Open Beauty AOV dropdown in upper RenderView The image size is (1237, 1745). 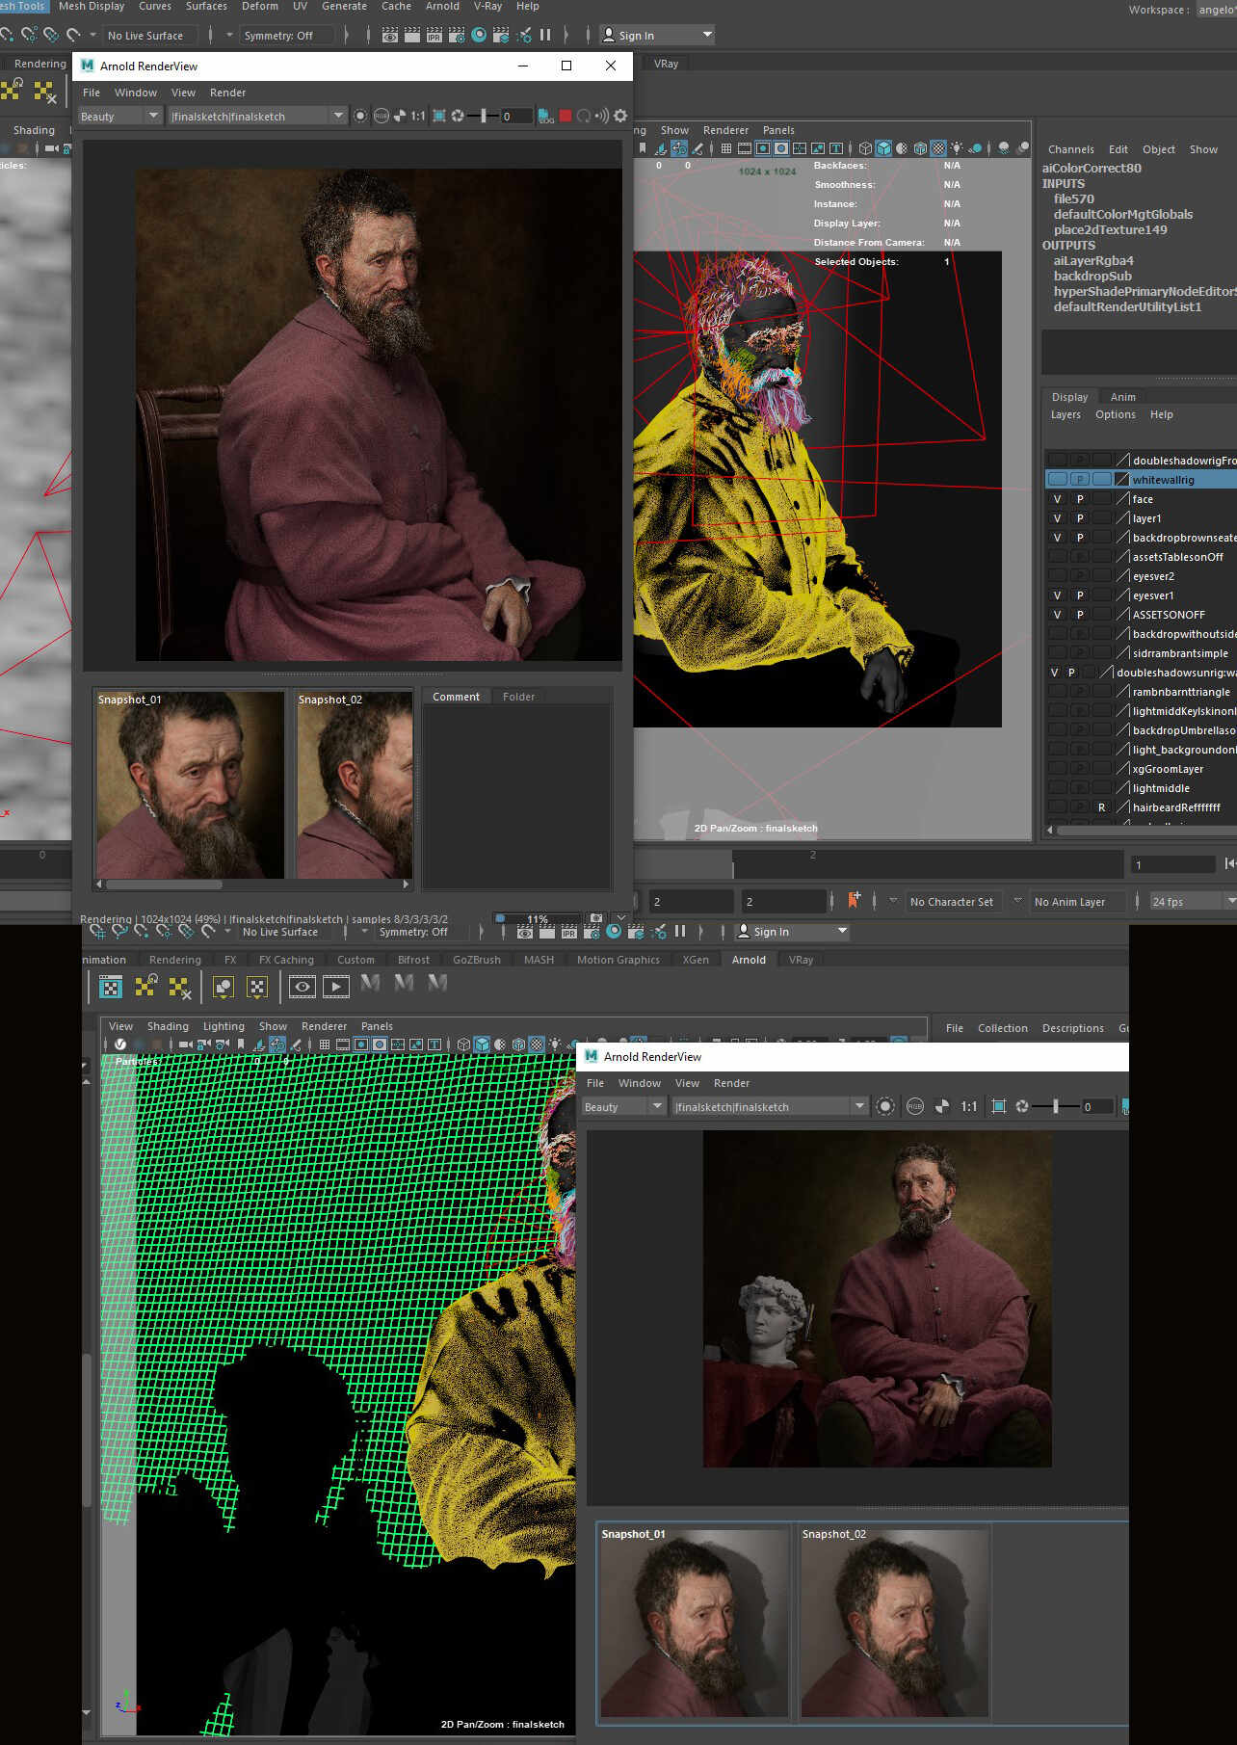(x=119, y=116)
